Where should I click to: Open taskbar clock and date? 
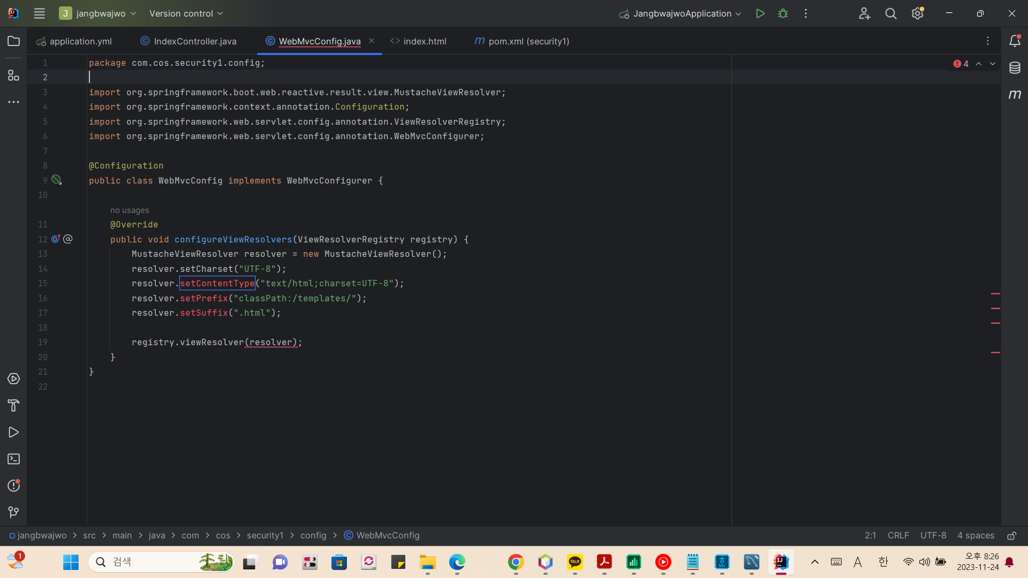click(978, 562)
